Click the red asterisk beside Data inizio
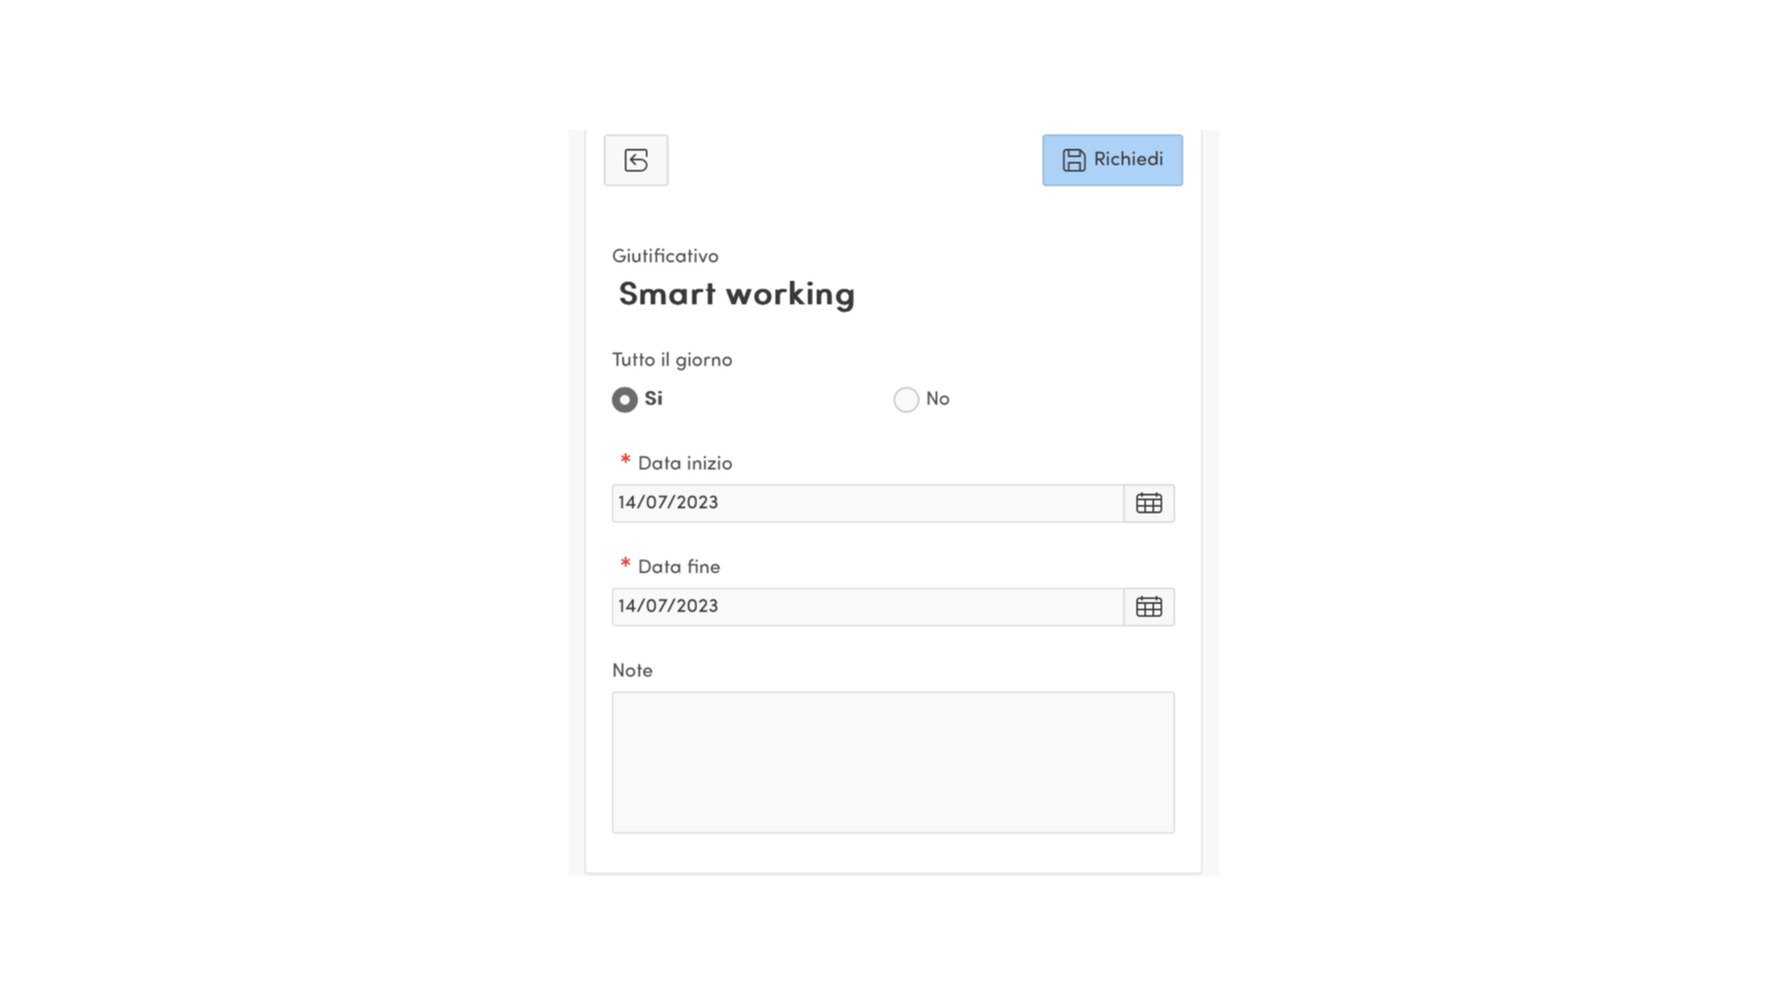The height and width of the screenshot is (1006, 1788). coord(625,460)
